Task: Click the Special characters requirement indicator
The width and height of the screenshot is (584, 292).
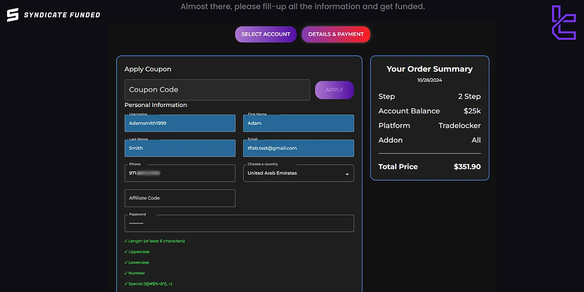Action: pos(148,284)
